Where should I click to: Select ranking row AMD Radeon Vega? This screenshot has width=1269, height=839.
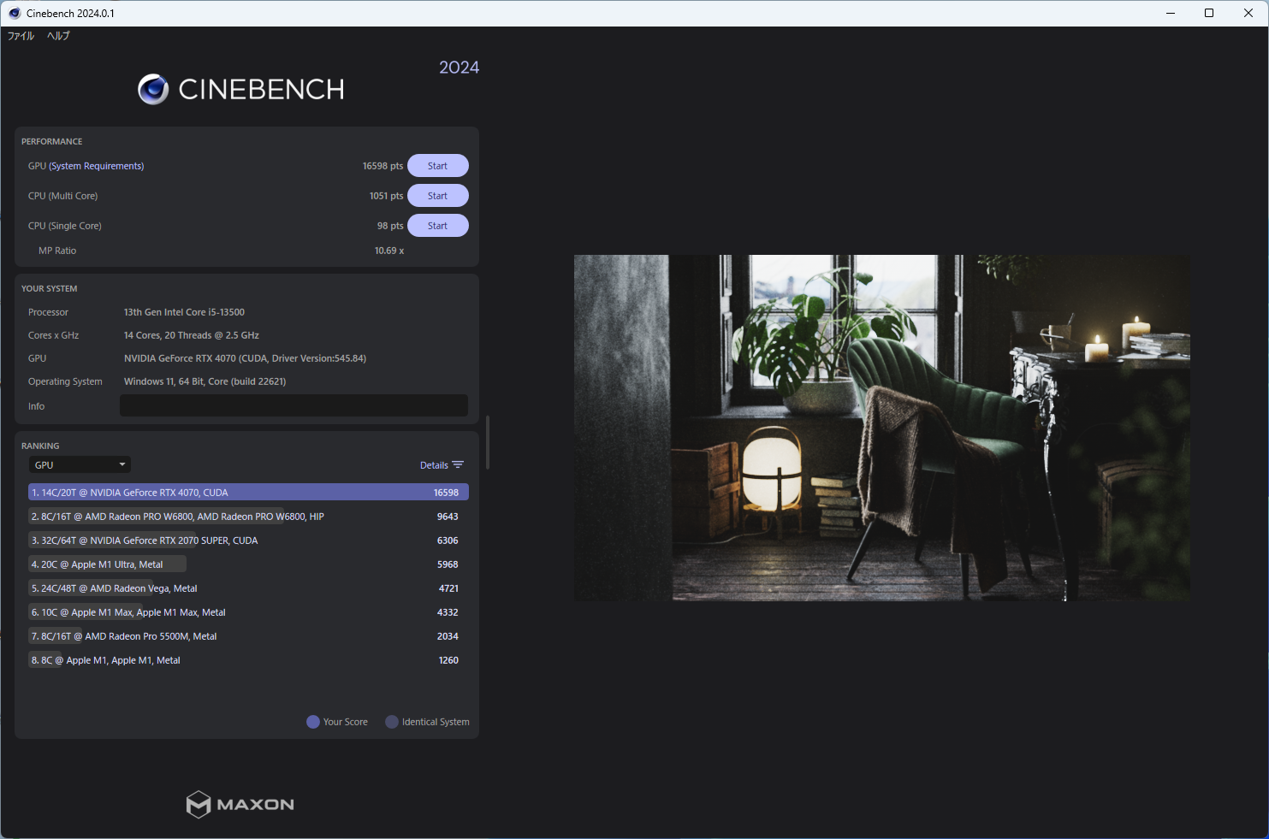pos(248,588)
